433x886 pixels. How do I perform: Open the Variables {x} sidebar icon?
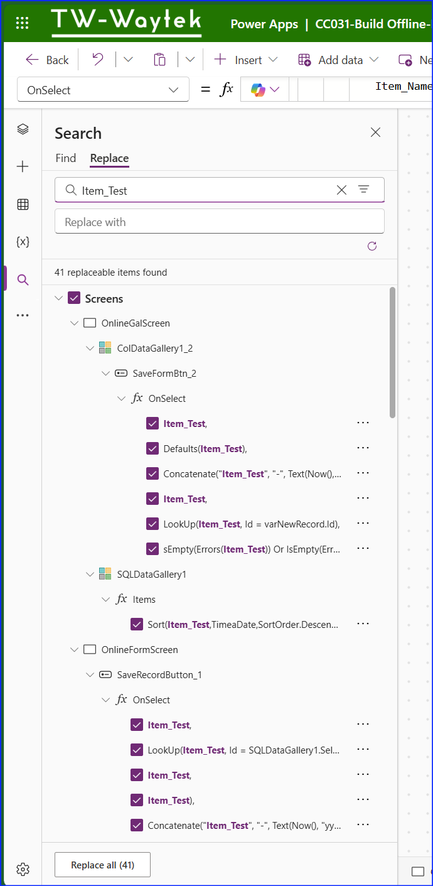(x=23, y=242)
